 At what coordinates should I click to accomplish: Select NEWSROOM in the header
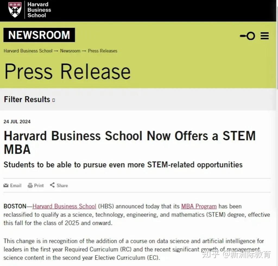[x=39, y=35]
